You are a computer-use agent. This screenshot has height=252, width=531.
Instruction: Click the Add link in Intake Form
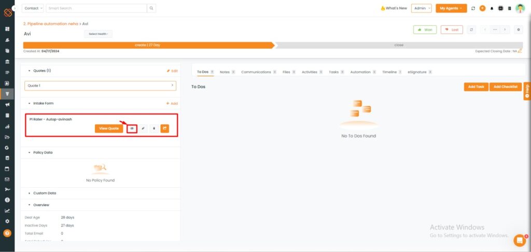[172, 103]
